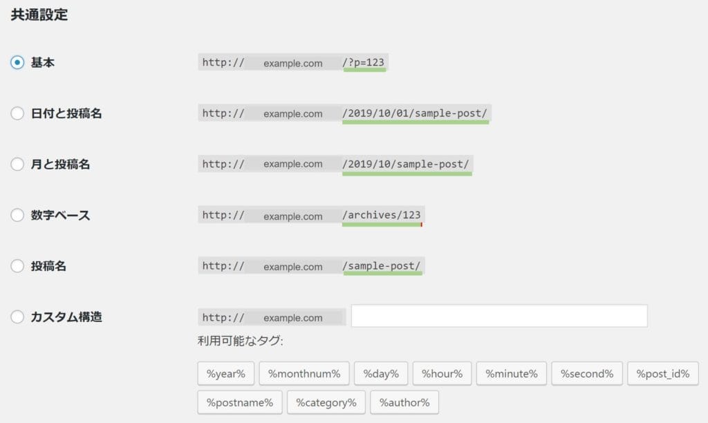Click the %hour% tag button
The image size is (708, 423).
click(x=442, y=374)
